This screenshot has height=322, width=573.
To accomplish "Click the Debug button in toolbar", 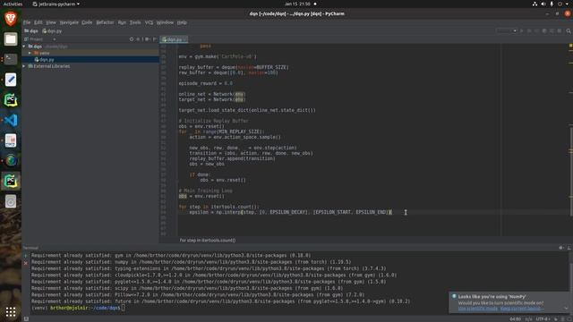I will 529,31.
